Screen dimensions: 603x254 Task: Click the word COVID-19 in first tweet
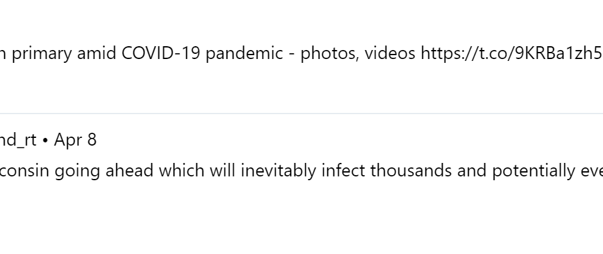[x=161, y=53]
